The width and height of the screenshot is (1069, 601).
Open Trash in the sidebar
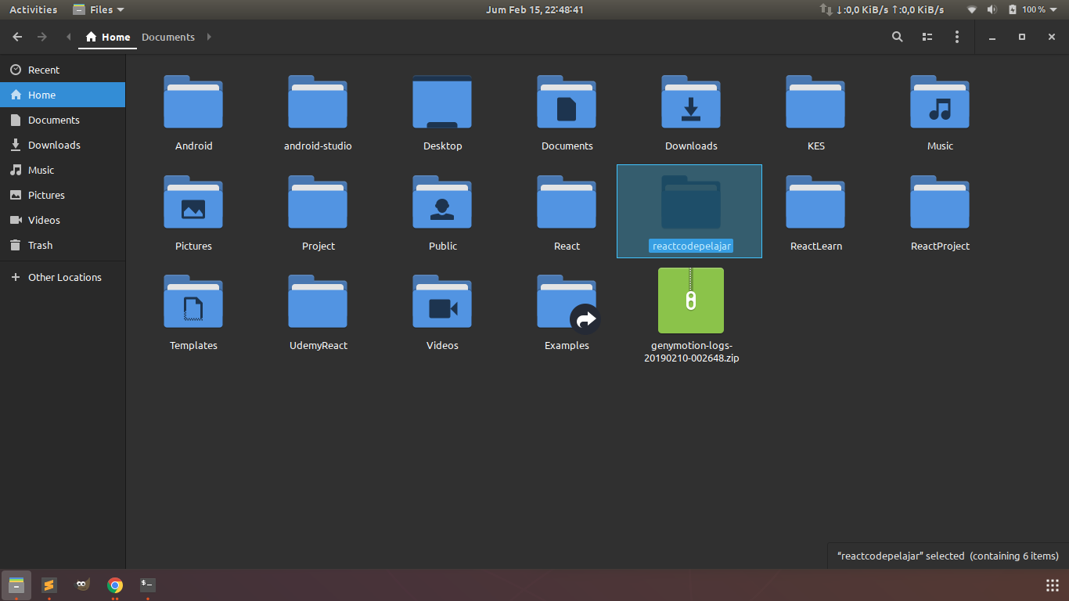click(x=63, y=245)
